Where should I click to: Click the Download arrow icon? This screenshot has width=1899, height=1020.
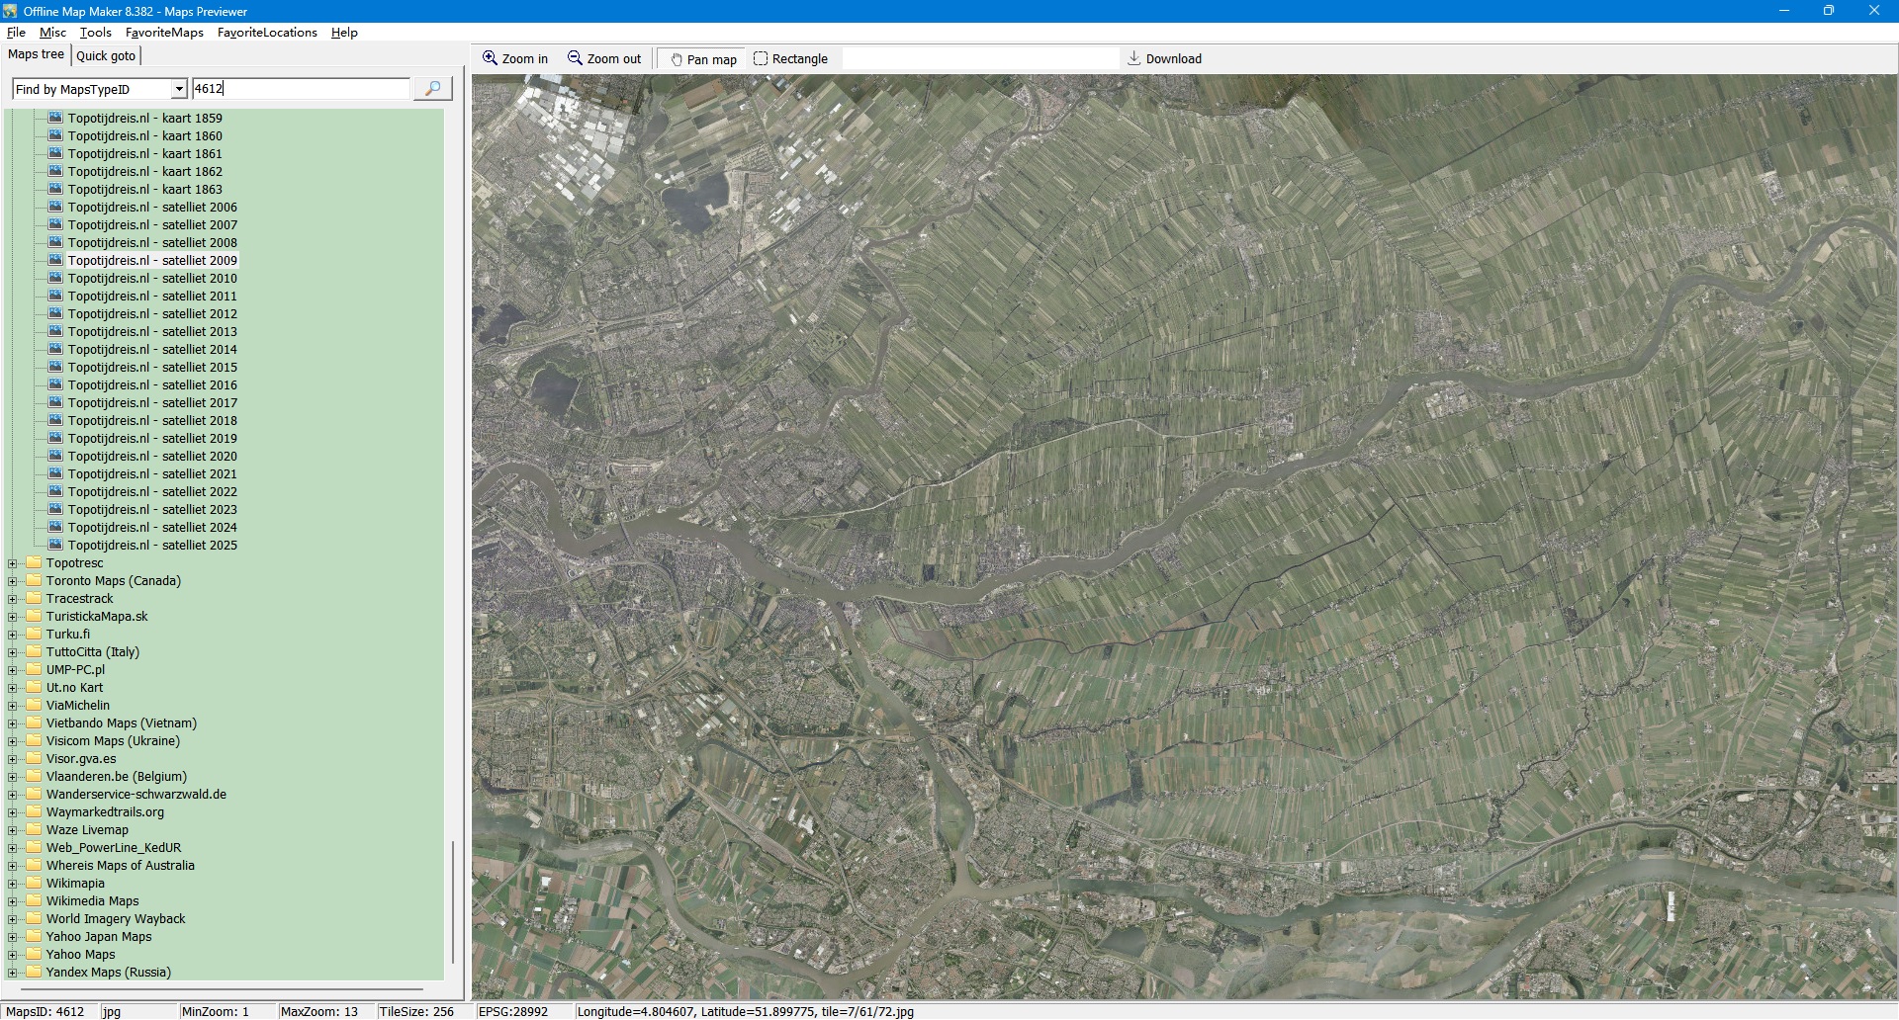coord(1134,59)
